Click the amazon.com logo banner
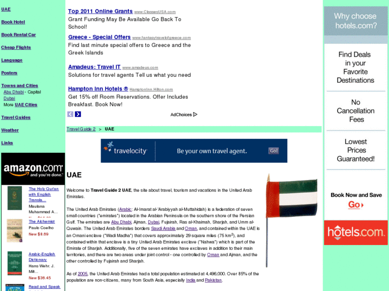This screenshot has width=389, height=291. pyautogui.click(x=33, y=169)
